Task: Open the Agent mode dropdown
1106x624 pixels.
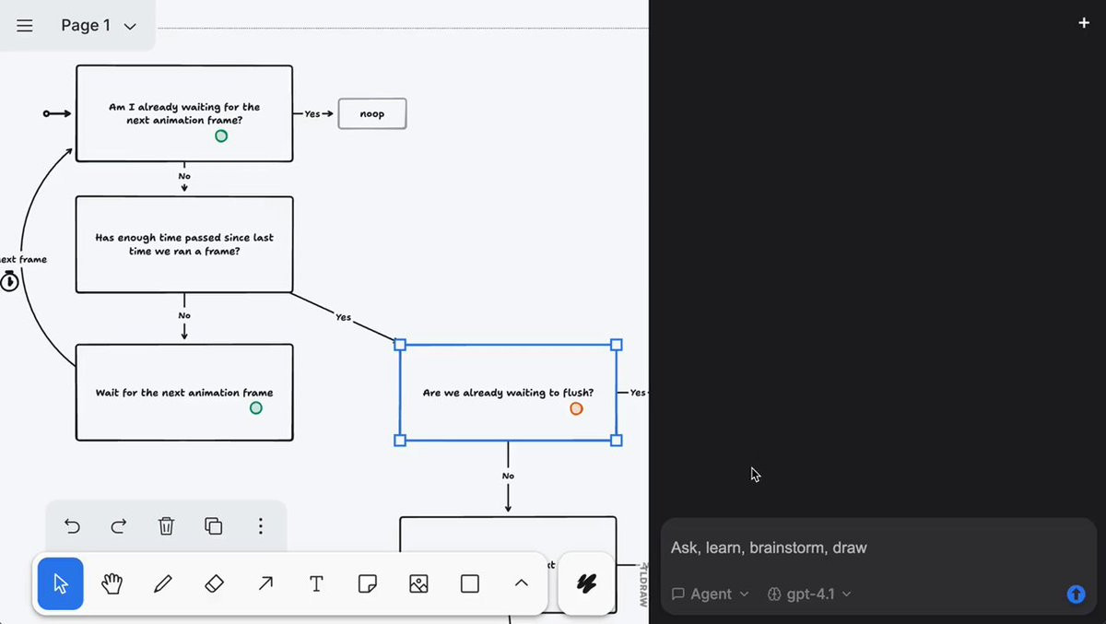Action: [711, 595]
